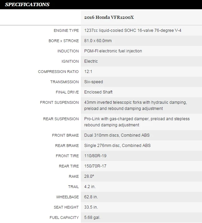Select the 62.8 in. wheelbase value
The width and height of the screenshot is (202, 223).
(91, 197)
